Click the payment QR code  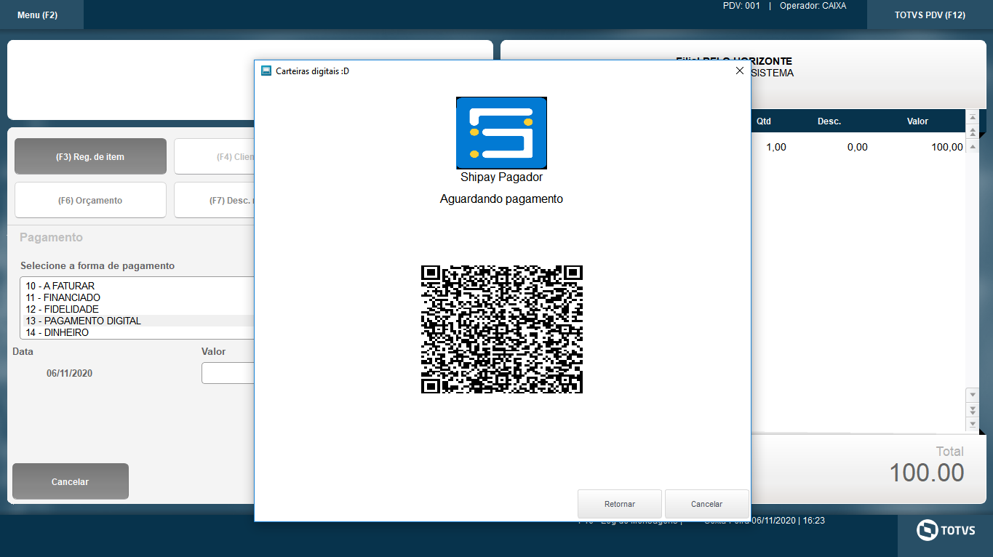point(502,329)
